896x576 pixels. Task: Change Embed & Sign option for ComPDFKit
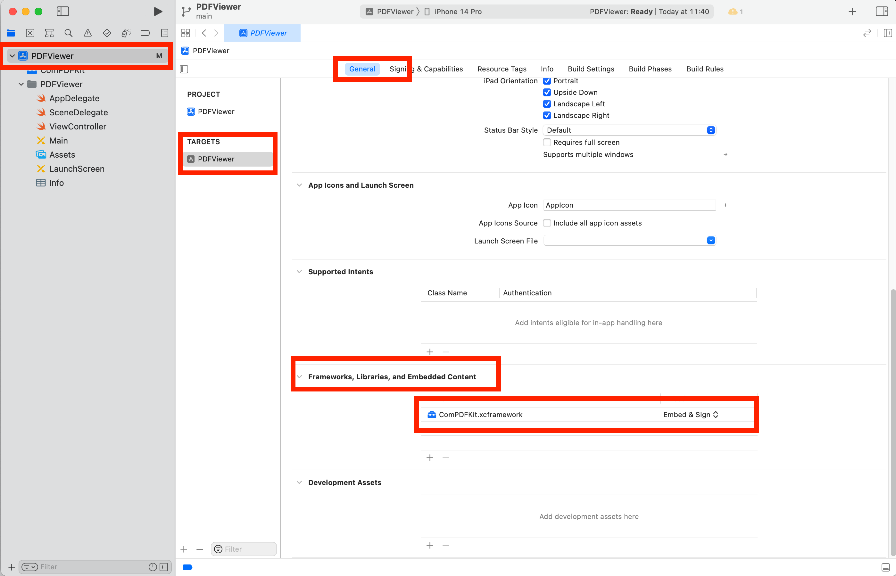690,415
